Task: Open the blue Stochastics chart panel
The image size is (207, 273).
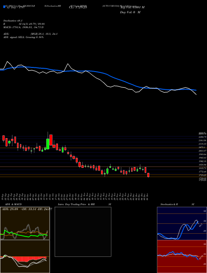Action: pyautogui.click(x=182, y=223)
